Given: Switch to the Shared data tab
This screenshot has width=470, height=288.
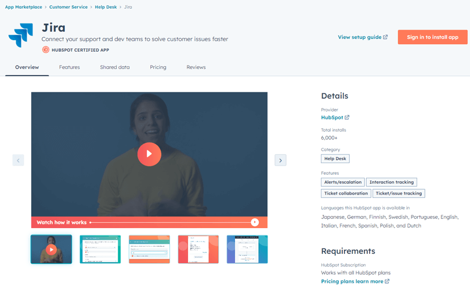Looking at the screenshot, I should point(115,67).
